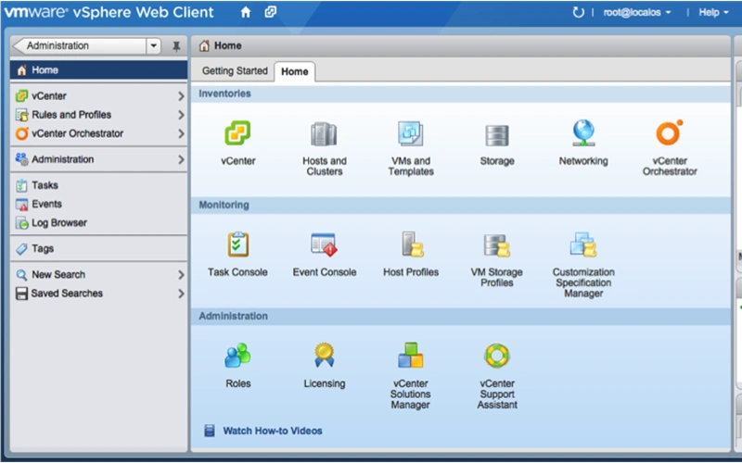Select Administration item in navigator list
This screenshot has width=742, height=463.
98,159
